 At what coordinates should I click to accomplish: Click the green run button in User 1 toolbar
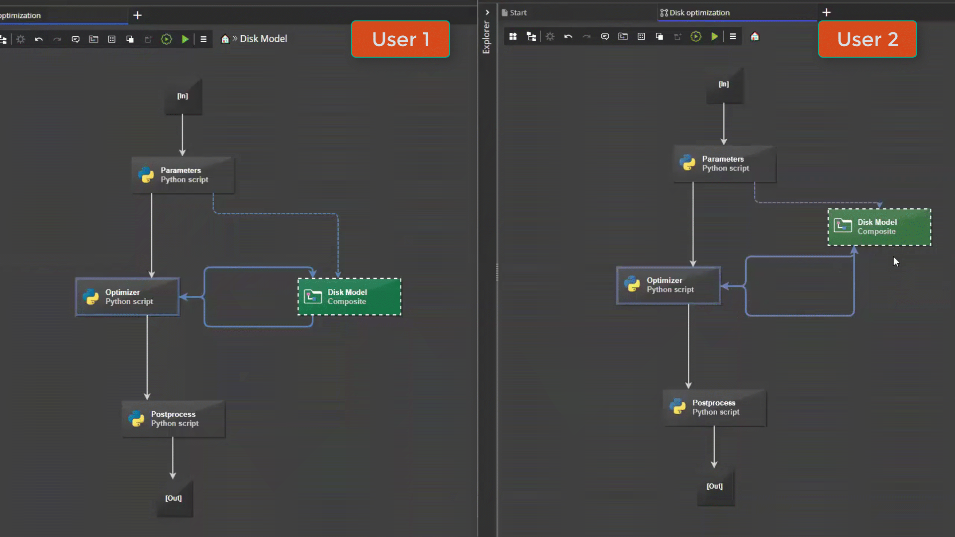185,39
